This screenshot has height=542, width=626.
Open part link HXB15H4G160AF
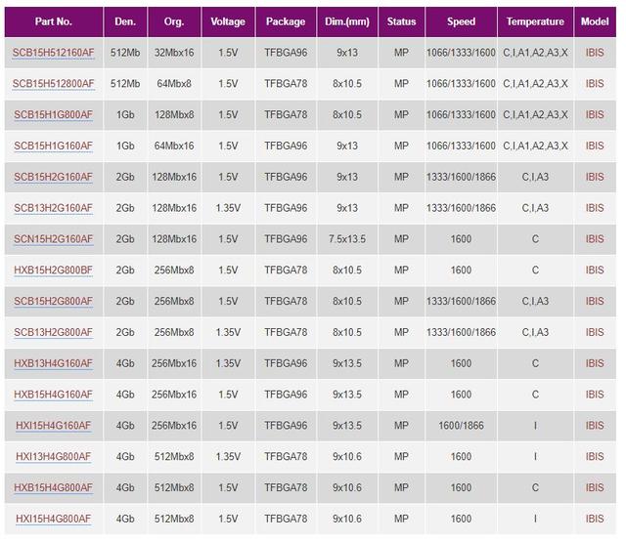pyautogui.click(x=54, y=395)
